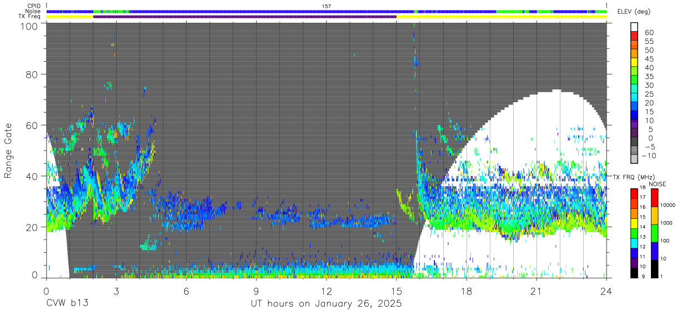Click the 25 label on the ELEV scale
This screenshot has height=315, width=682.
tap(648, 94)
